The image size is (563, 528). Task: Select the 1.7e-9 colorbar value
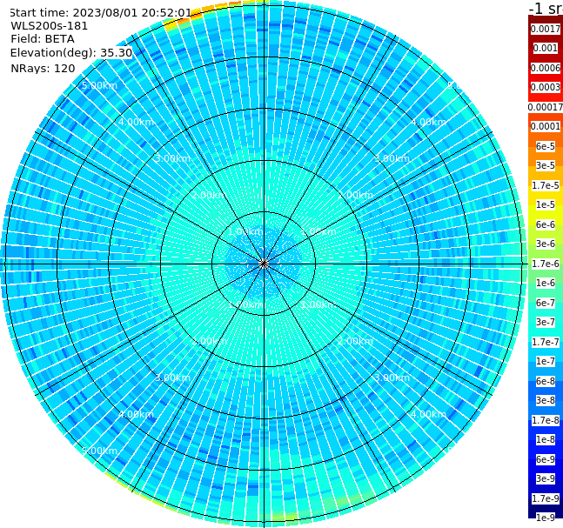(x=546, y=498)
